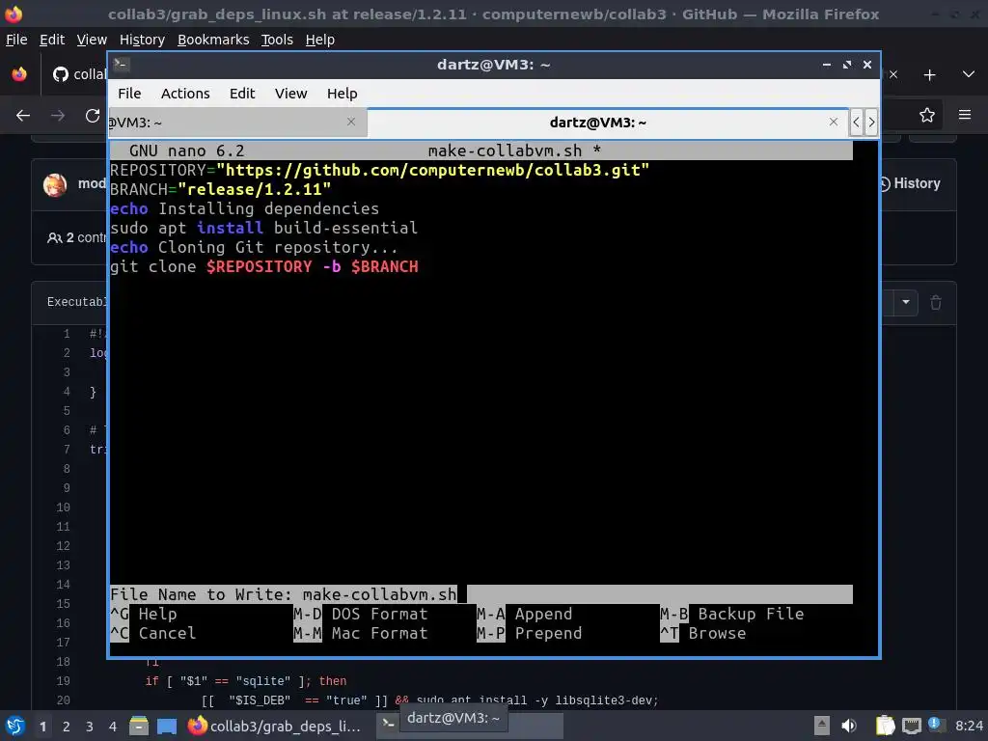Open the network status tray icon

click(x=911, y=726)
